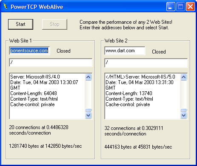The width and height of the screenshot is (197, 166).
Task: Click Cache-control line in Web Site 2 box
Action: (128, 104)
